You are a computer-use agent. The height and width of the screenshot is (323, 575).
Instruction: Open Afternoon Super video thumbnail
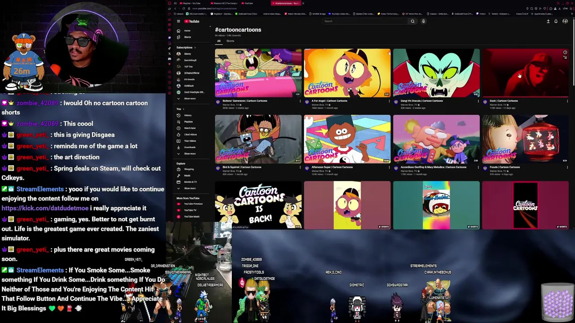[347, 139]
